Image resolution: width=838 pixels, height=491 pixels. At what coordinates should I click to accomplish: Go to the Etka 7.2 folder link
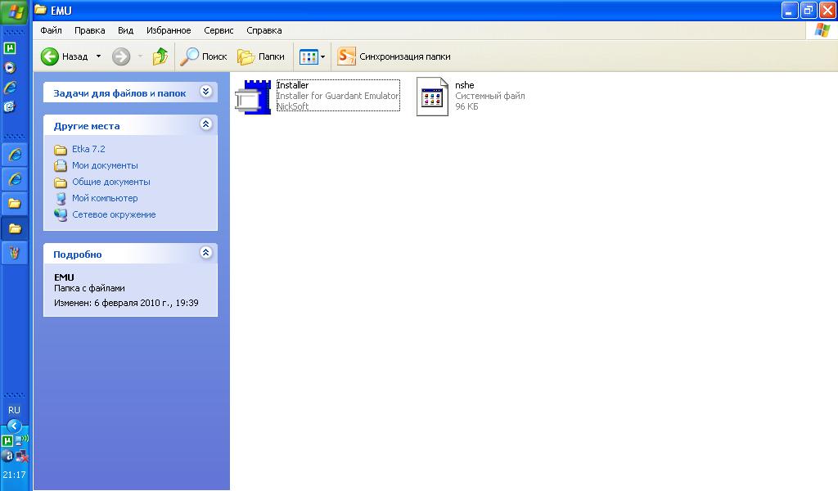tap(88, 149)
